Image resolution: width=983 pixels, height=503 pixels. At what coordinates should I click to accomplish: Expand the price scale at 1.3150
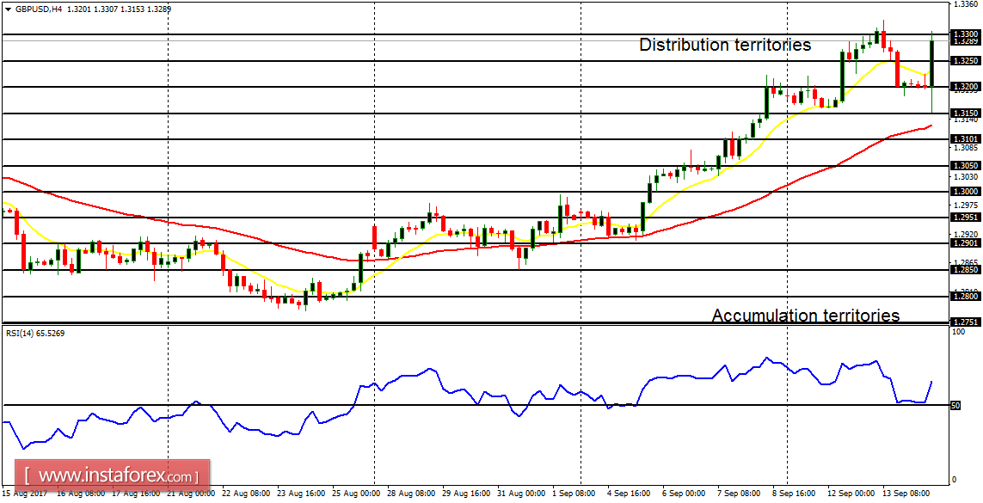(964, 112)
